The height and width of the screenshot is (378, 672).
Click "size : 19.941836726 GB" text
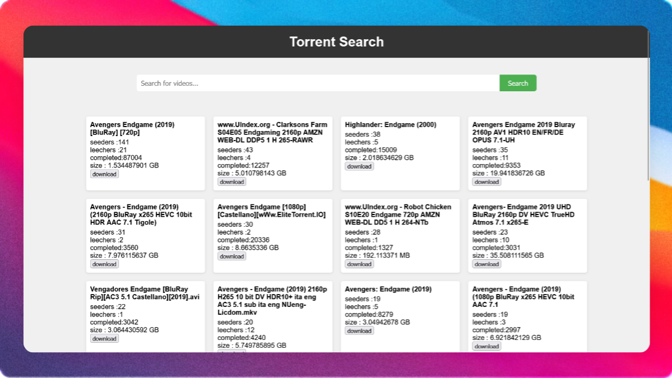coord(508,174)
